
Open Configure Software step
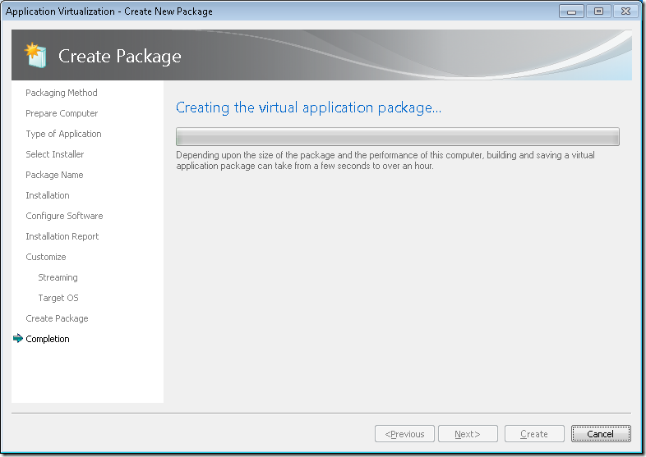point(64,216)
